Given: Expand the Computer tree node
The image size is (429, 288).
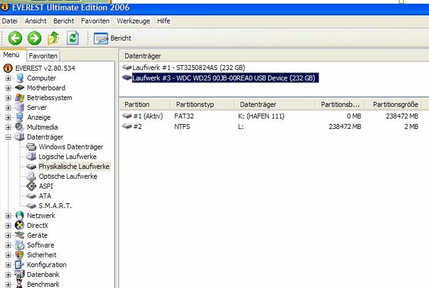Looking at the screenshot, I should click(8, 79).
